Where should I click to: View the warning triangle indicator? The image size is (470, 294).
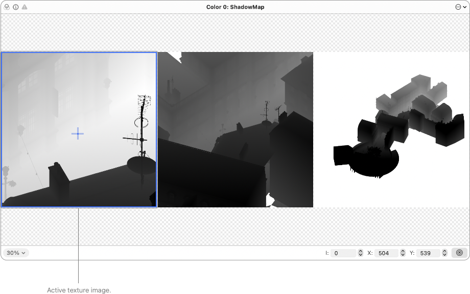tap(24, 7)
